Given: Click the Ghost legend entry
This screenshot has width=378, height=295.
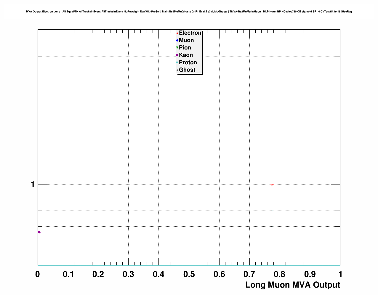Looking at the screenshot, I should click(186, 70).
